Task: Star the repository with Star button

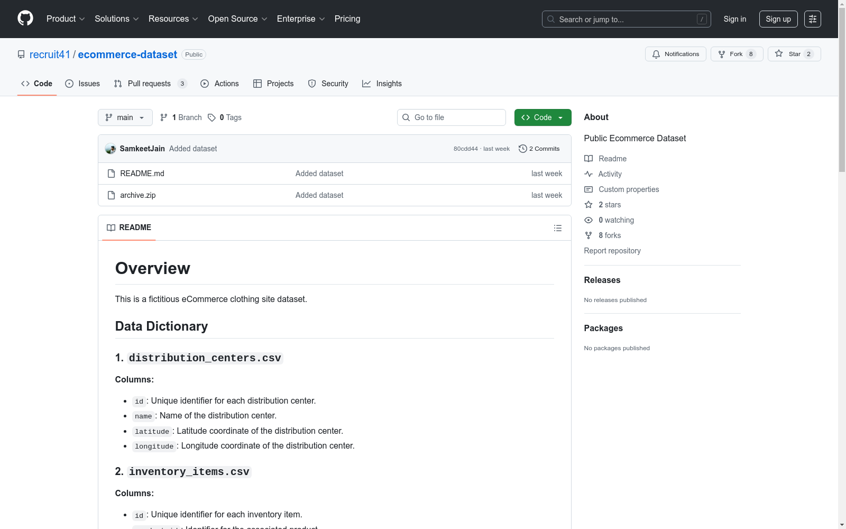Action: pyautogui.click(x=794, y=54)
